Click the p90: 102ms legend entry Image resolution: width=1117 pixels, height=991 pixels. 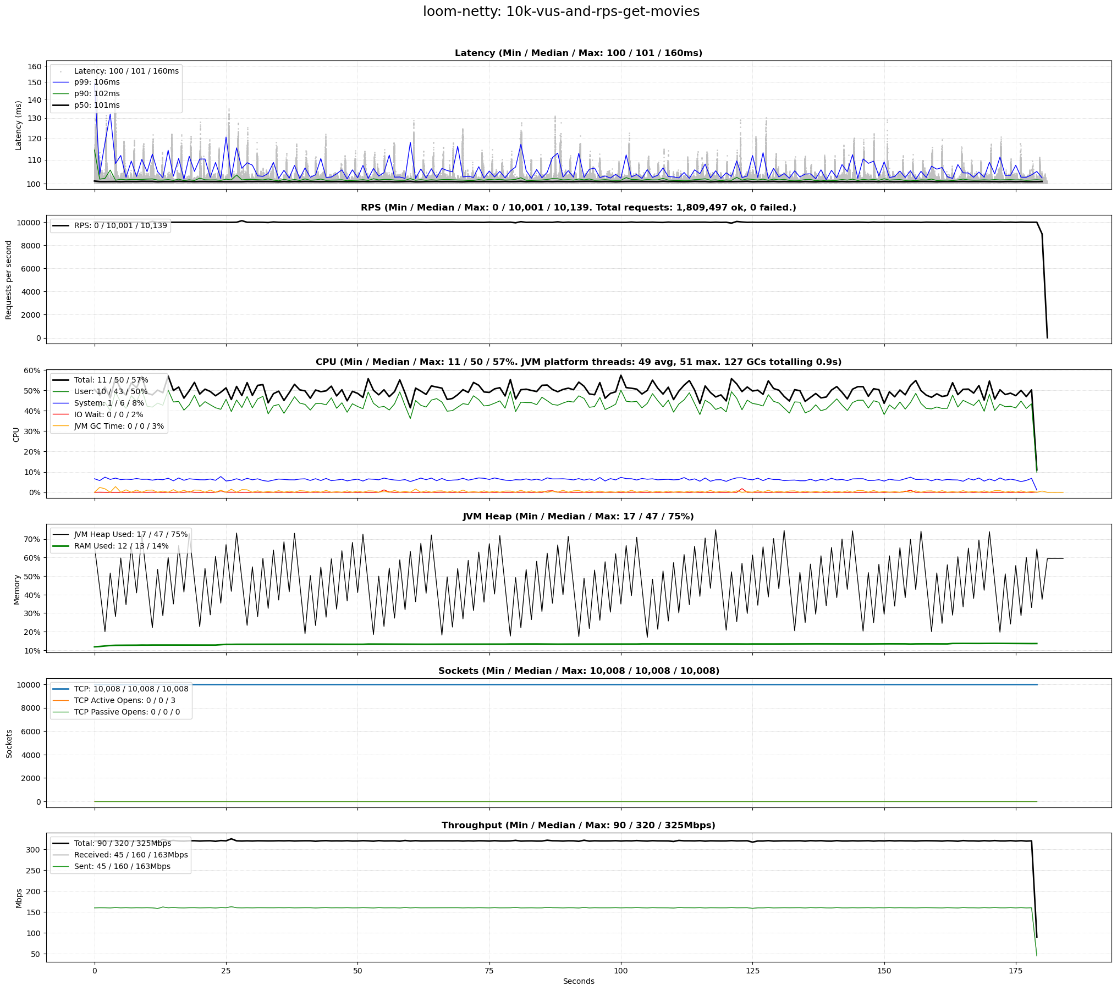click(97, 94)
